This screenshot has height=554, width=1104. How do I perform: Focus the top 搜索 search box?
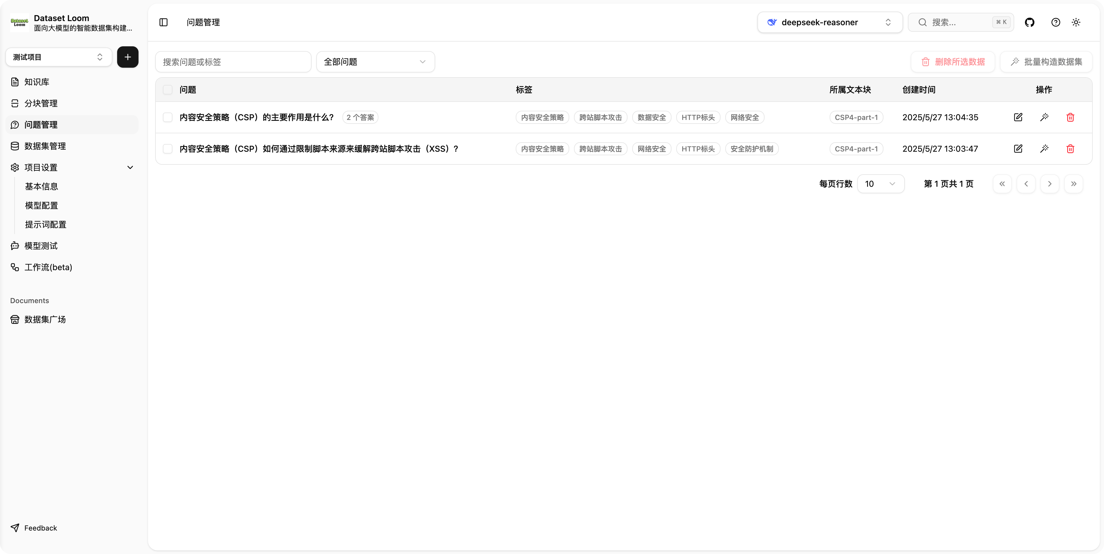961,22
